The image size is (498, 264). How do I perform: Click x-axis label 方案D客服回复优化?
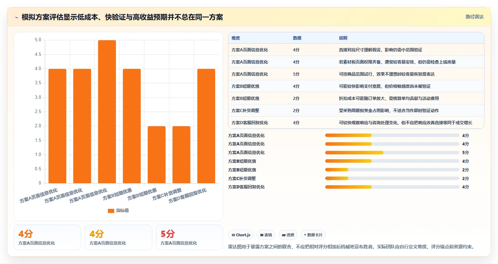[x=187, y=196]
